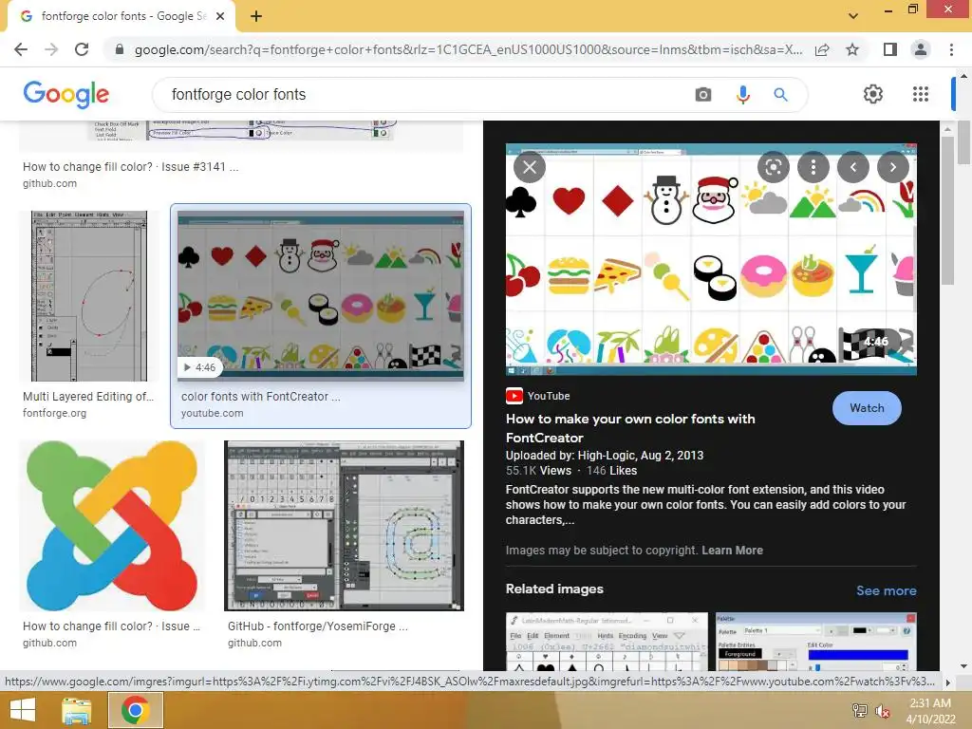Click in the search box text

point(238,94)
